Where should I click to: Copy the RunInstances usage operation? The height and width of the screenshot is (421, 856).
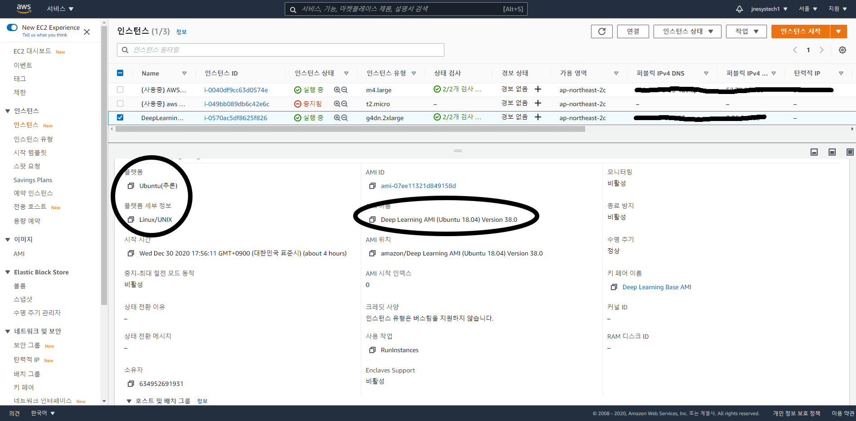click(x=372, y=350)
